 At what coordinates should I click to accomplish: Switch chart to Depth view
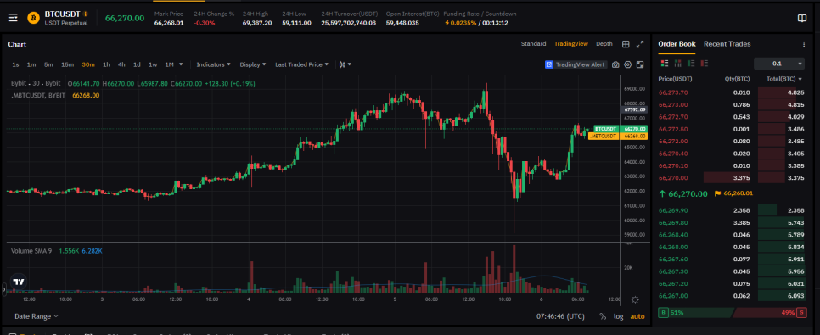click(604, 44)
